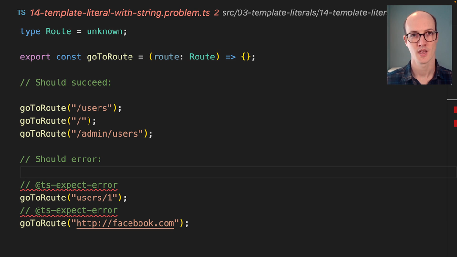Image resolution: width=457 pixels, height=257 pixels.
Task: Click the presenter webcam video thumbnail
Action: [x=419, y=45]
